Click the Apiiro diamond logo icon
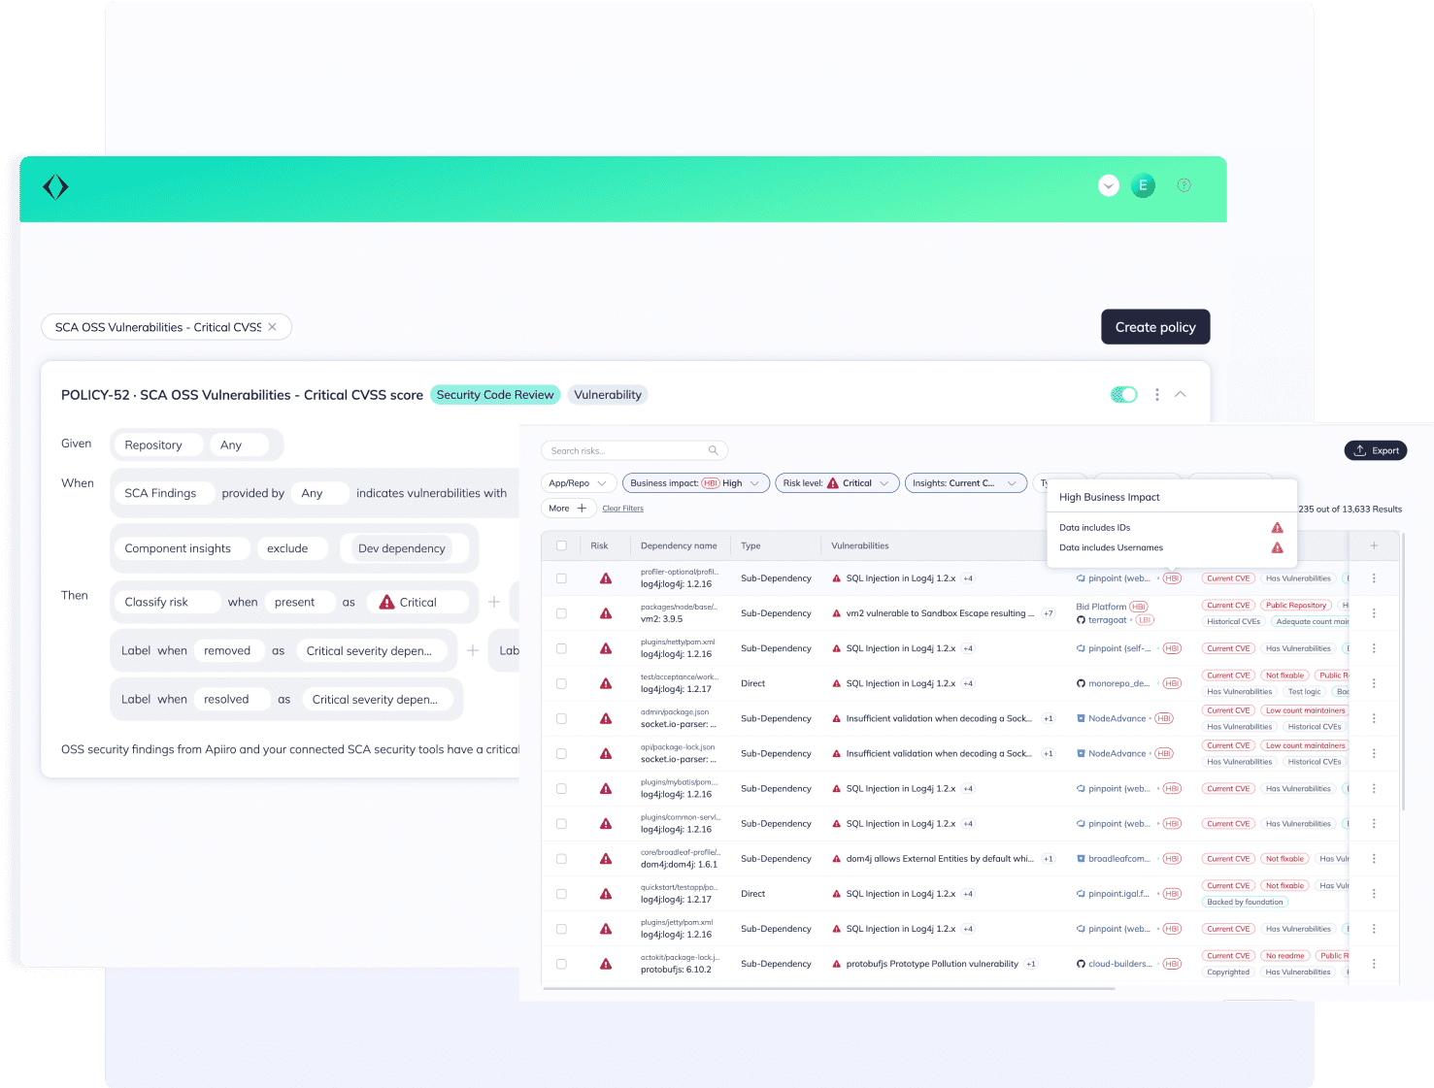The height and width of the screenshot is (1088, 1434). (x=55, y=186)
